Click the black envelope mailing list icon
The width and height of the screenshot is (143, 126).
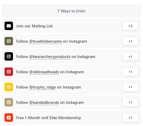point(9,26)
